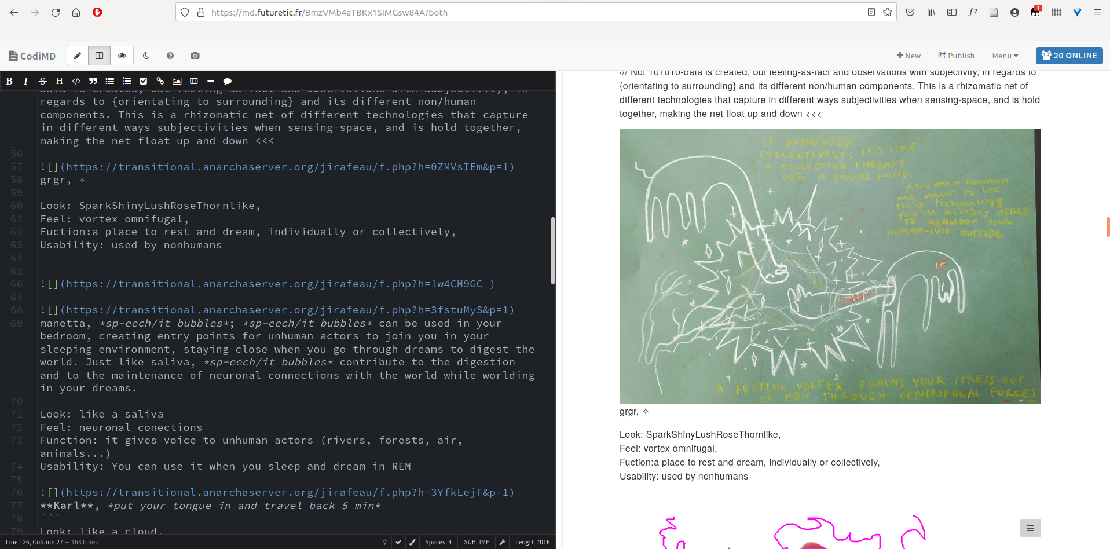Insert a horizontal rule line

pos(210,81)
